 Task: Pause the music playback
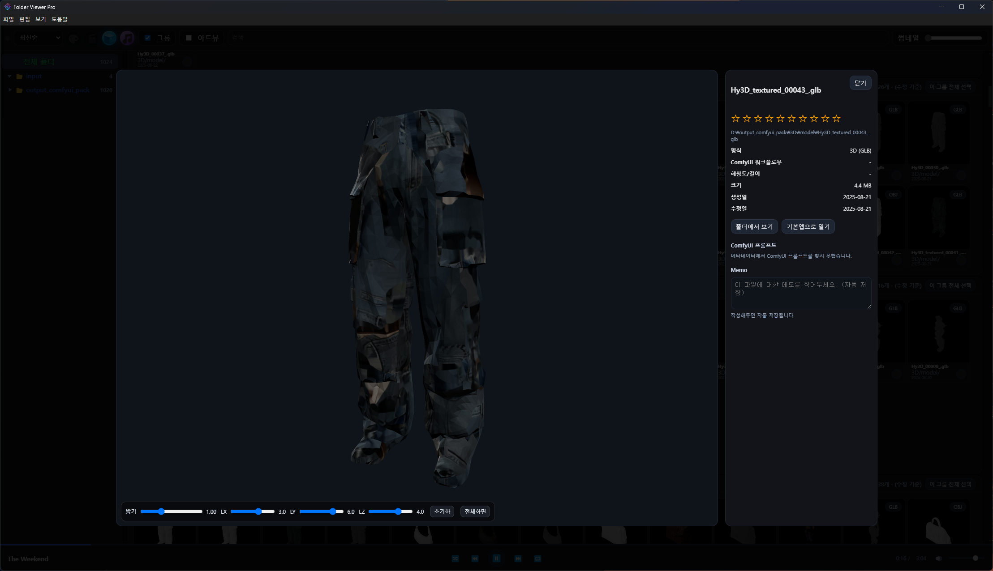496,558
